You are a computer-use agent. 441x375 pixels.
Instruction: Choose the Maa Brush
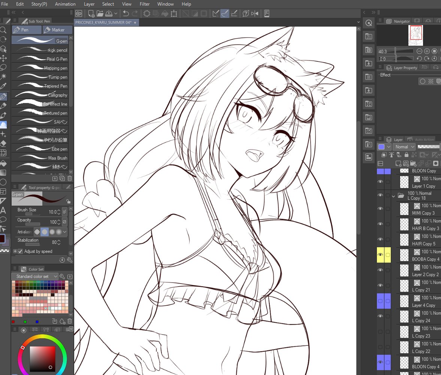click(x=40, y=158)
